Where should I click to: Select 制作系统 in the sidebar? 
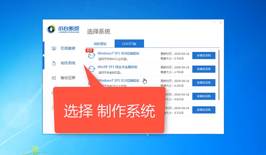click(68, 63)
